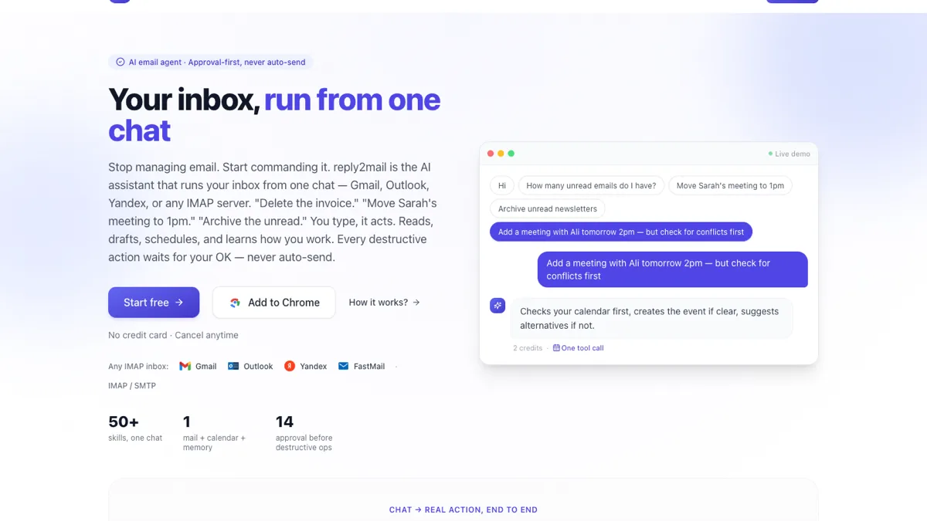Click the Gmail logo icon
The image size is (927, 521).
[185, 366]
